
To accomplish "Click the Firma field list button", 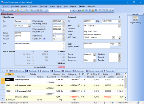I will 120,26.
